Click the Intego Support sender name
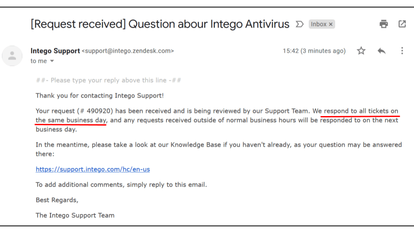The image size is (414, 233). point(55,51)
